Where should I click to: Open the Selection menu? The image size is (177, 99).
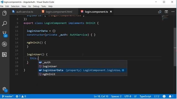tap(15, 6)
